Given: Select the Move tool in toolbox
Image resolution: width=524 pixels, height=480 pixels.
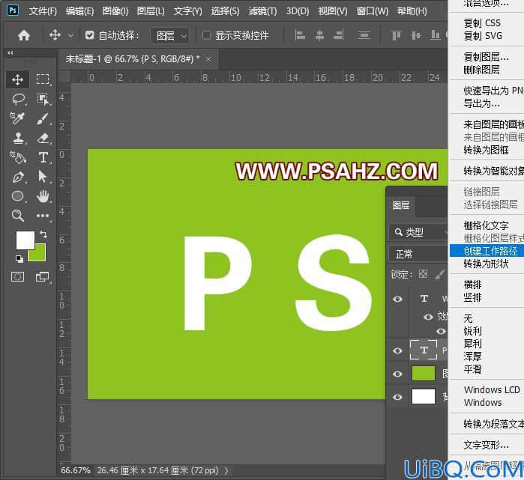Looking at the screenshot, I should (17, 79).
